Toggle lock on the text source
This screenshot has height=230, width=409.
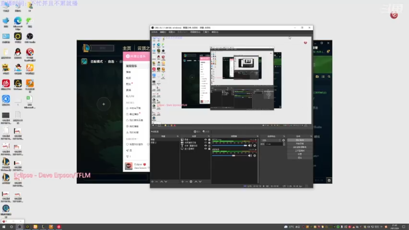coord(209,146)
